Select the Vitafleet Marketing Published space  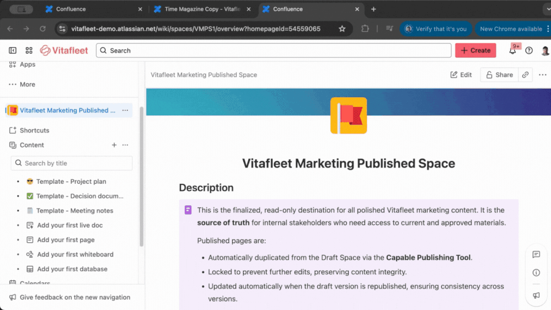67,110
